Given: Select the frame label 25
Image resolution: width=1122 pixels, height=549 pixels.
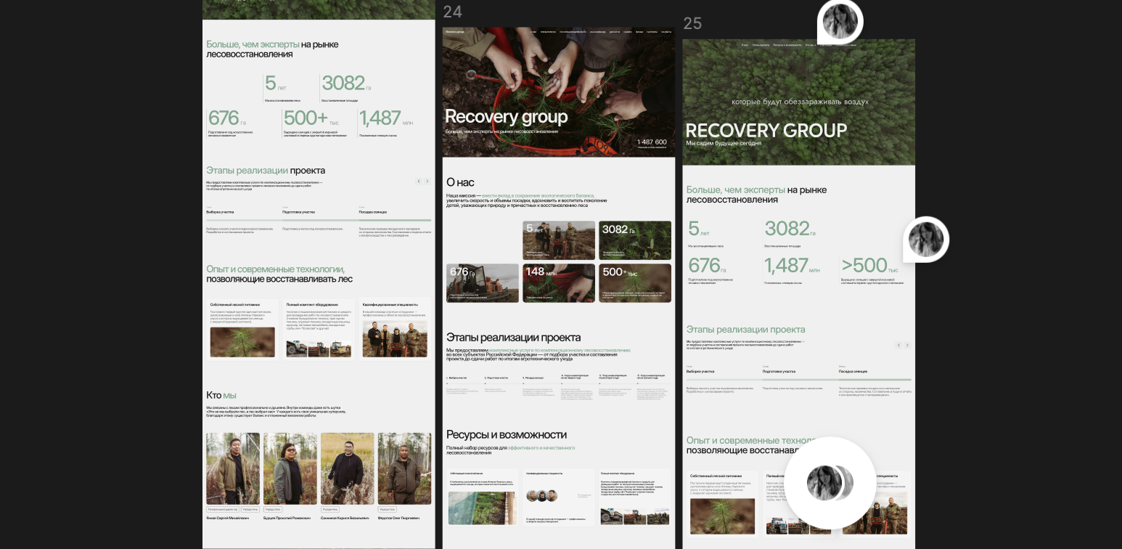Looking at the screenshot, I should 692,23.
